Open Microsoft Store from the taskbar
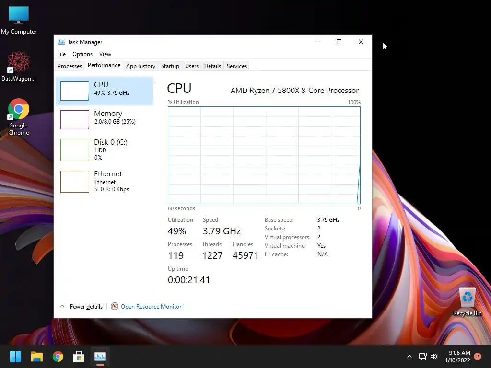The width and height of the screenshot is (491, 368). (x=79, y=356)
